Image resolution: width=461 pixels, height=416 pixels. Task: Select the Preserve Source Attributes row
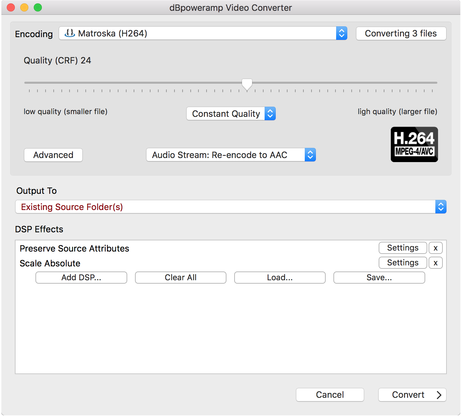[231, 248]
